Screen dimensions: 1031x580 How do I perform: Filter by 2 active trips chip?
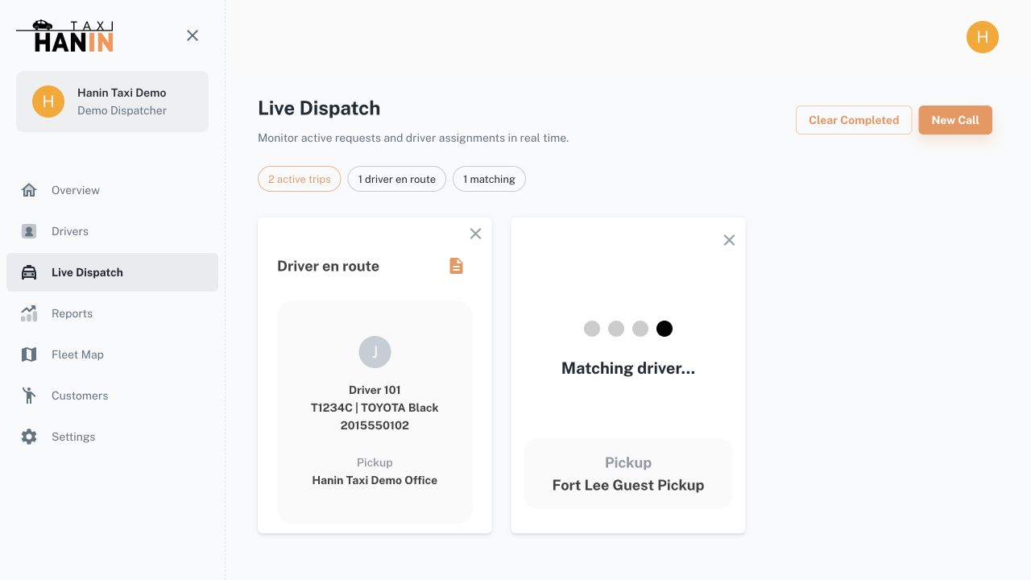click(300, 179)
